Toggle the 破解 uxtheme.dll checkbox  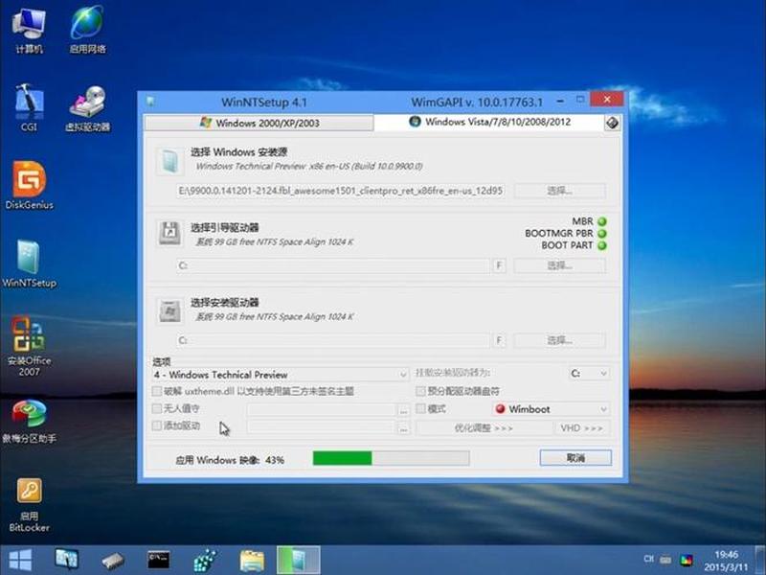157,391
